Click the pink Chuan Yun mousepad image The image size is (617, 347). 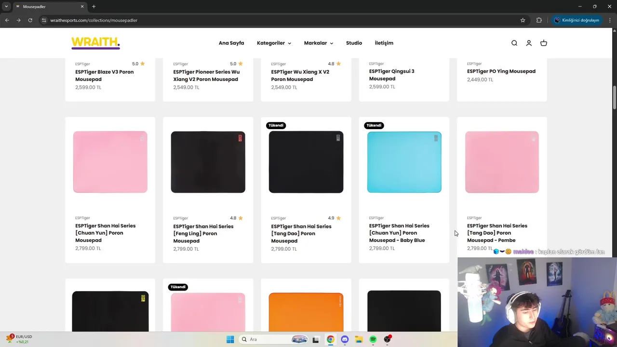click(x=110, y=162)
